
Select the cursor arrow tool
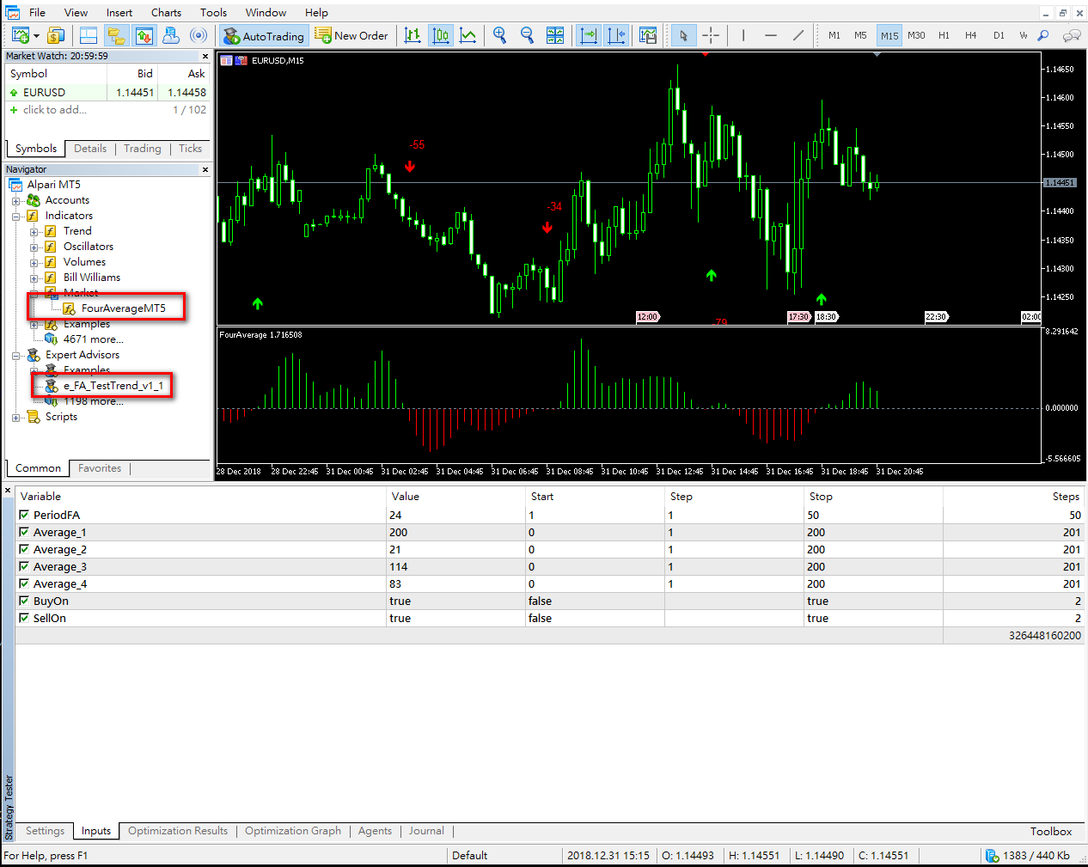[683, 35]
